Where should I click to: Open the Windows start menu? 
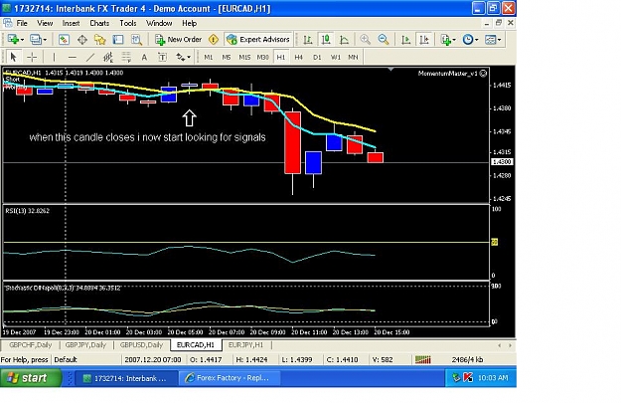31,377
